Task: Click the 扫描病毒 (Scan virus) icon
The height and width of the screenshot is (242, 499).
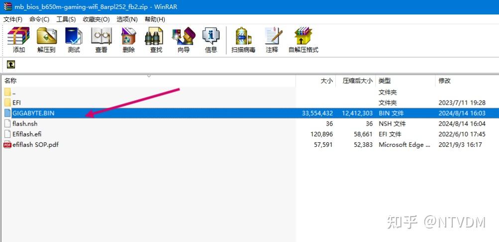Action: (243, 36)
